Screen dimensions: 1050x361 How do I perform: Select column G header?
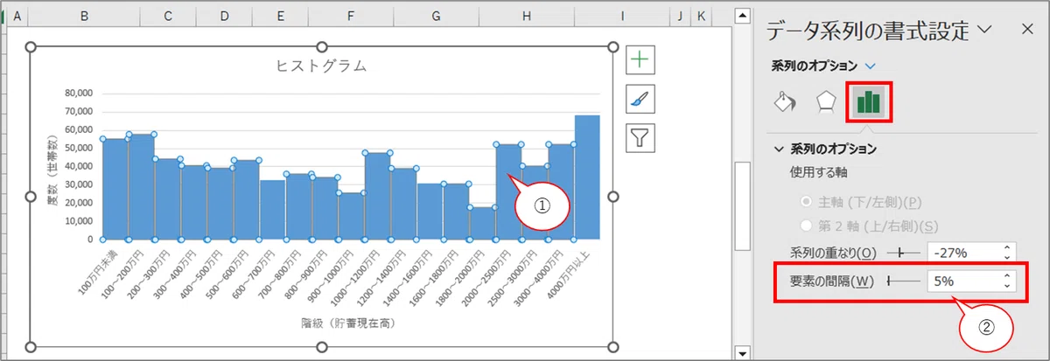point(436,16)
